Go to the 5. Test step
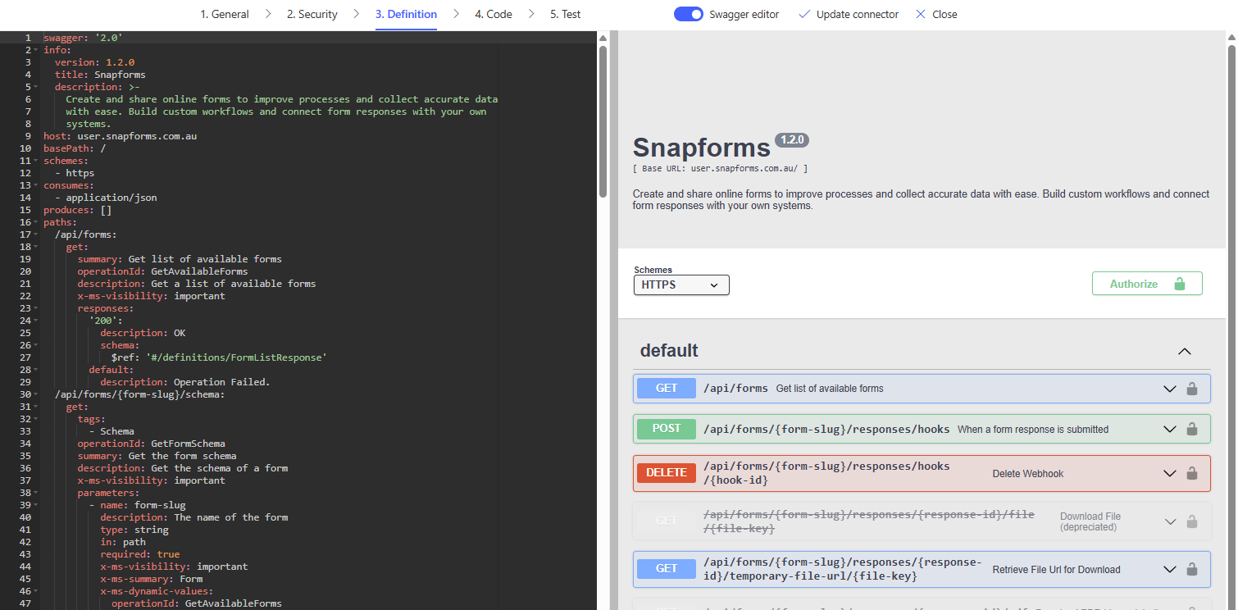The image size is (1238, 610). pos(566,14)
